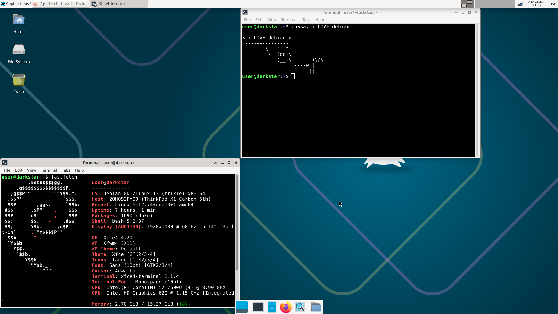
Task: Open the Home desktop folder icon
Action: point(19,20)
